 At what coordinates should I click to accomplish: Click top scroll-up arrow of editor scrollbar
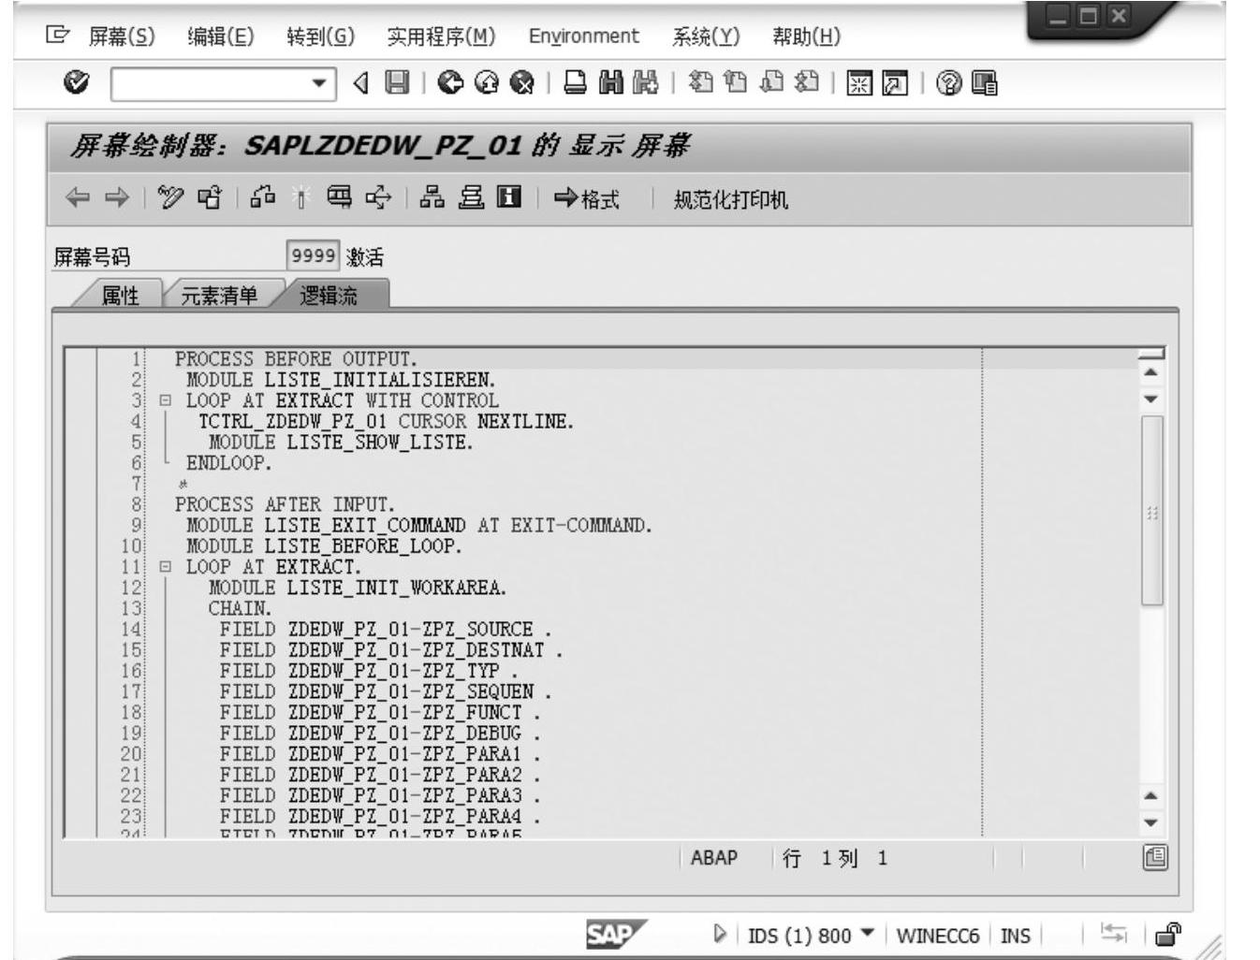1151,372
